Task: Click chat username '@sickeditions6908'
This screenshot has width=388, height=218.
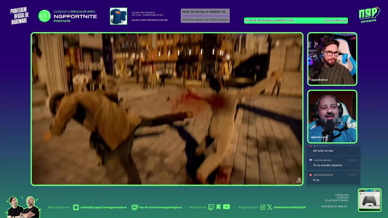Action: click(x=323, y=175)
